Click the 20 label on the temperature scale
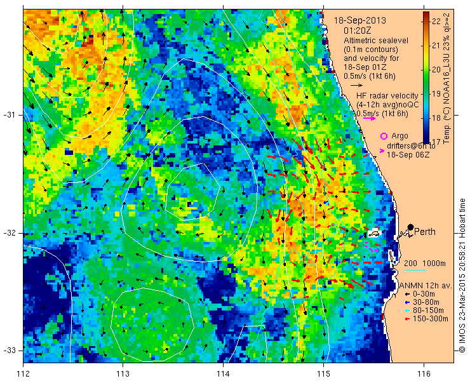This screenshot has height=381, width=470. 436,70
